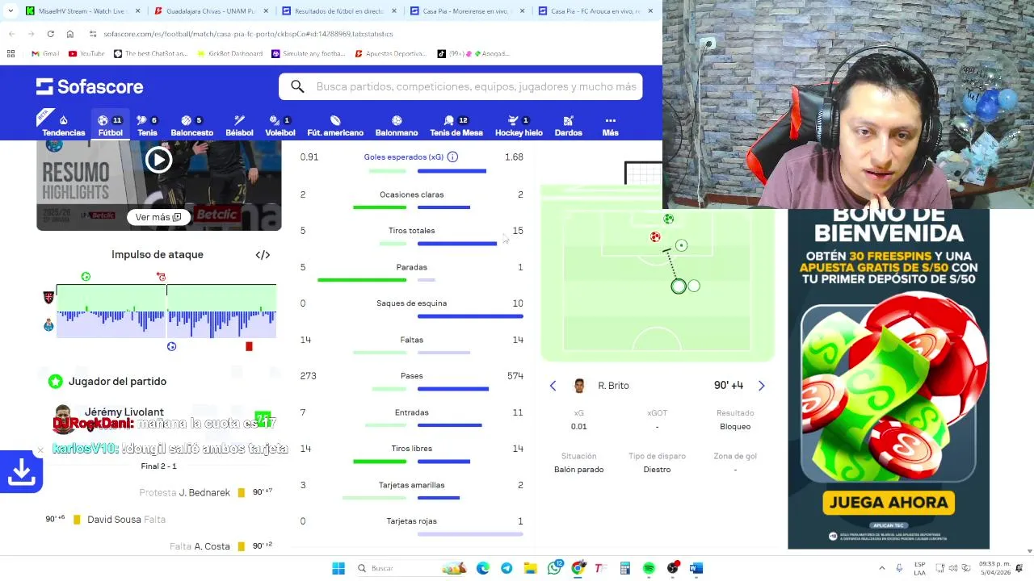
Task: Click the J. Bednarek yellow card event
Action: coord(205,492)
